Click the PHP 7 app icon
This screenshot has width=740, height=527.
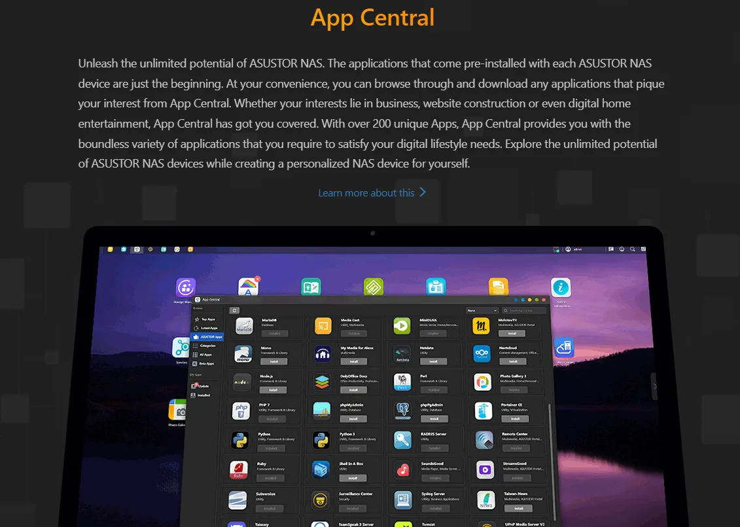(241, 411)
